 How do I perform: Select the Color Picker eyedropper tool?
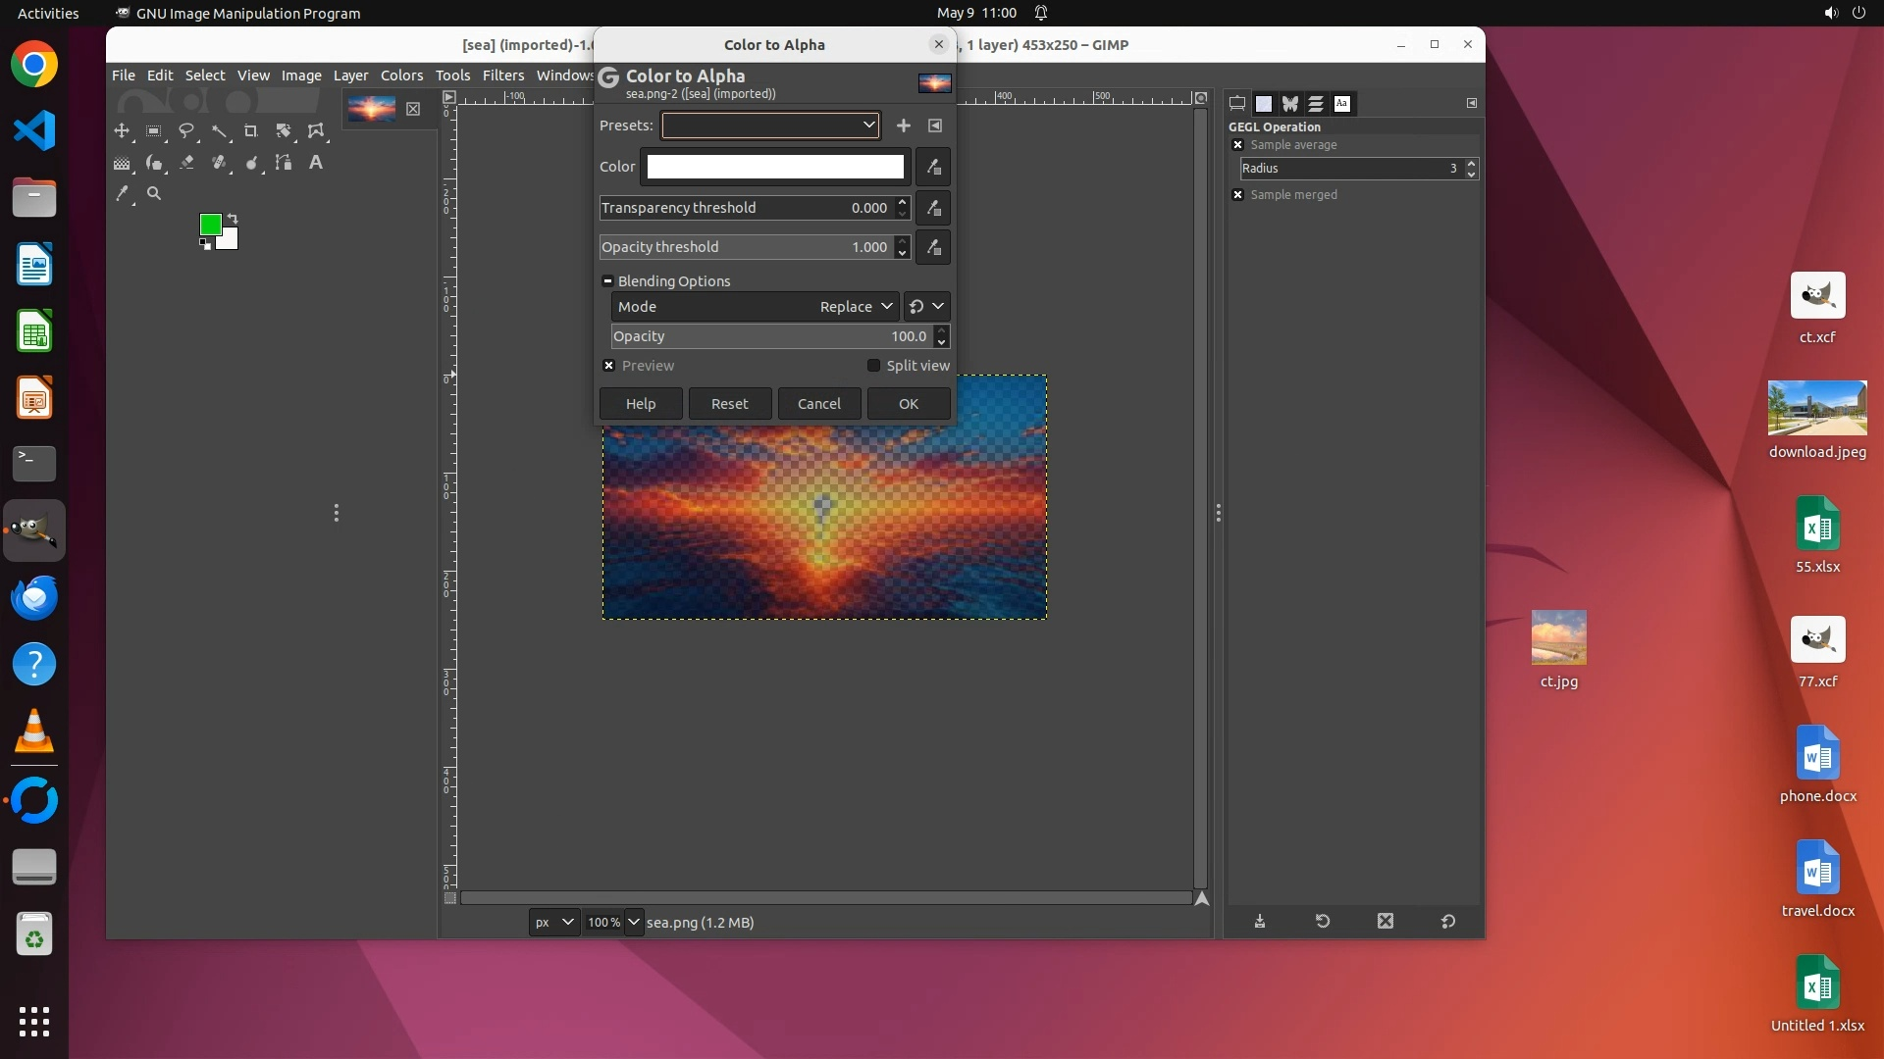click(122, 194)
